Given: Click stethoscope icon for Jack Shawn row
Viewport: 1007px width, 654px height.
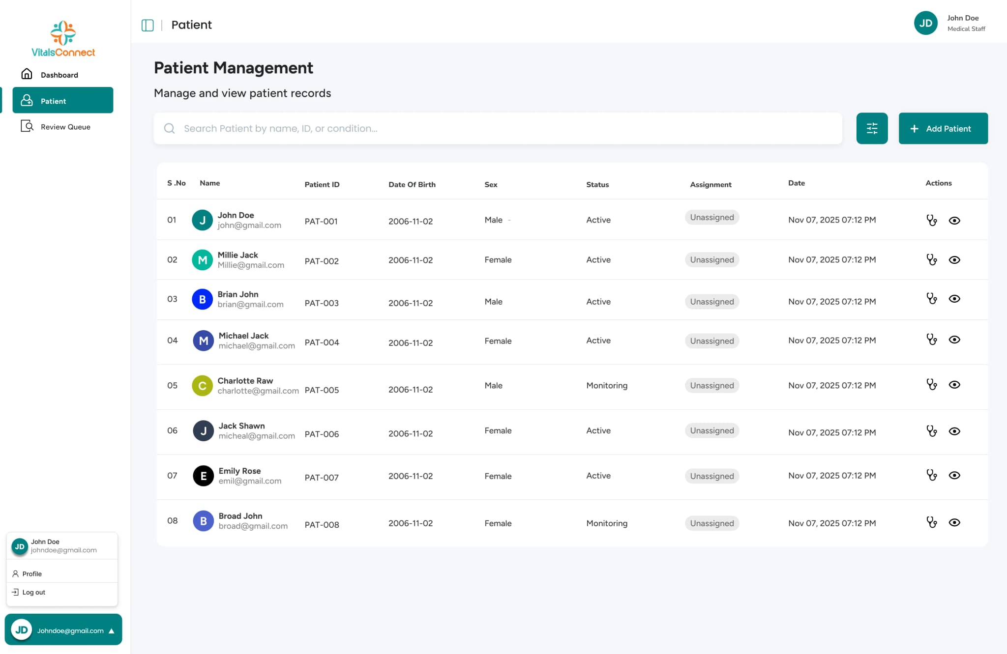Looking at the screenshot, I should [931, 431].
